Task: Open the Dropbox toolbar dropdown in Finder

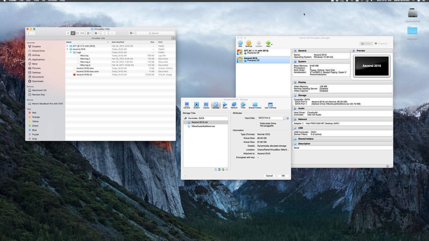Action: 132,33
